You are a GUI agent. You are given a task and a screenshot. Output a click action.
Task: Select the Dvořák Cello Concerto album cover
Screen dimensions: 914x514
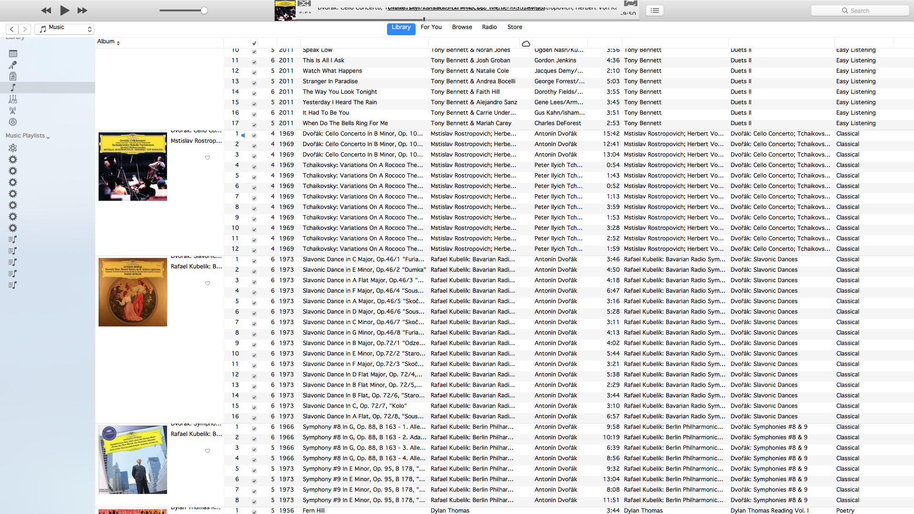pyautogui.click(x=133, y=167)
